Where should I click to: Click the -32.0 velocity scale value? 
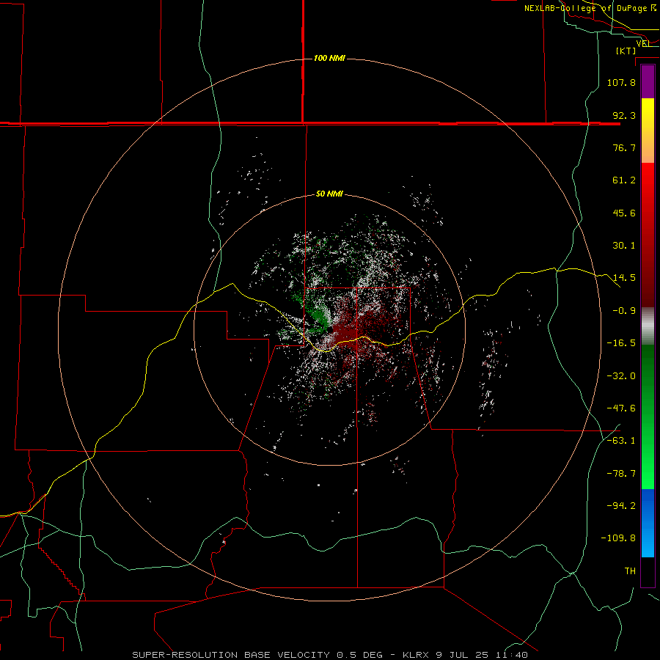621,376
